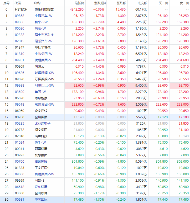Open the 哔哩哔哩-SW stock link

point(44,73)
